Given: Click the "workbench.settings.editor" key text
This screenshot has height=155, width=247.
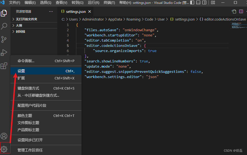Looking at the screenshot, I should coord(113,77).
